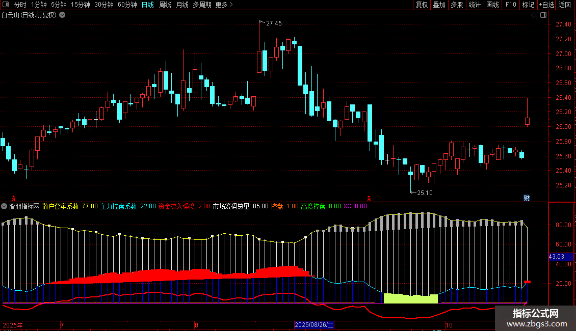Click the 80.00 indicator axis label
This screenshot has width=576, height=331.
(563, 225)
